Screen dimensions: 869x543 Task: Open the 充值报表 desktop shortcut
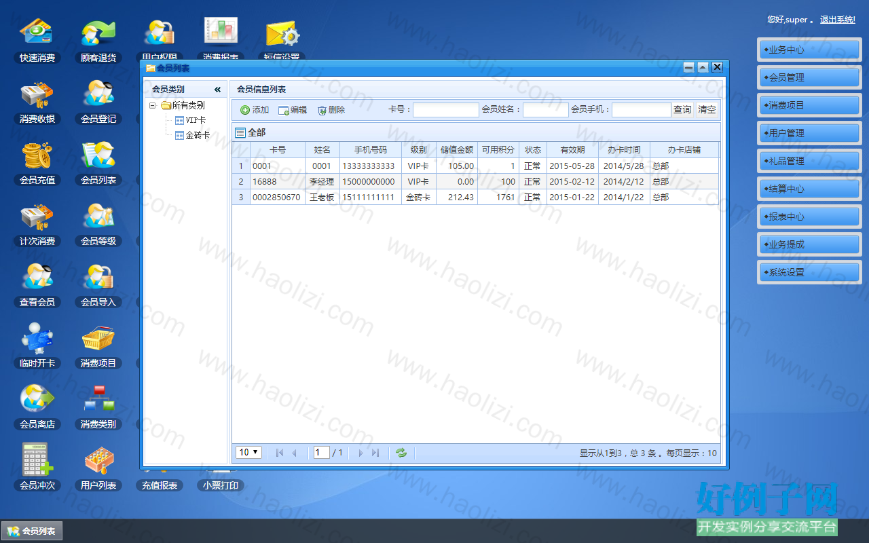(160, 485)
